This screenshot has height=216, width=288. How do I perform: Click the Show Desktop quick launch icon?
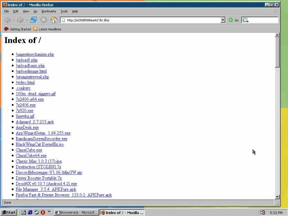coord(24,213)
